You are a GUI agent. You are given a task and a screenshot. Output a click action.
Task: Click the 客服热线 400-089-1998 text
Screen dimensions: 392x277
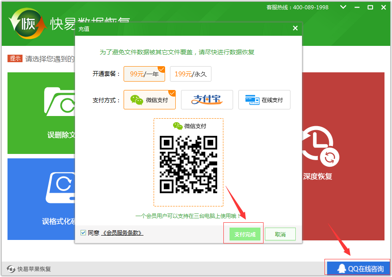pyautogui.click(x=297, y=7)
